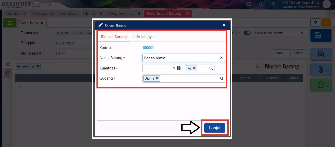Click the search icon in header
335x147 pixels.
pyautogui.click(x=249, y=4)
